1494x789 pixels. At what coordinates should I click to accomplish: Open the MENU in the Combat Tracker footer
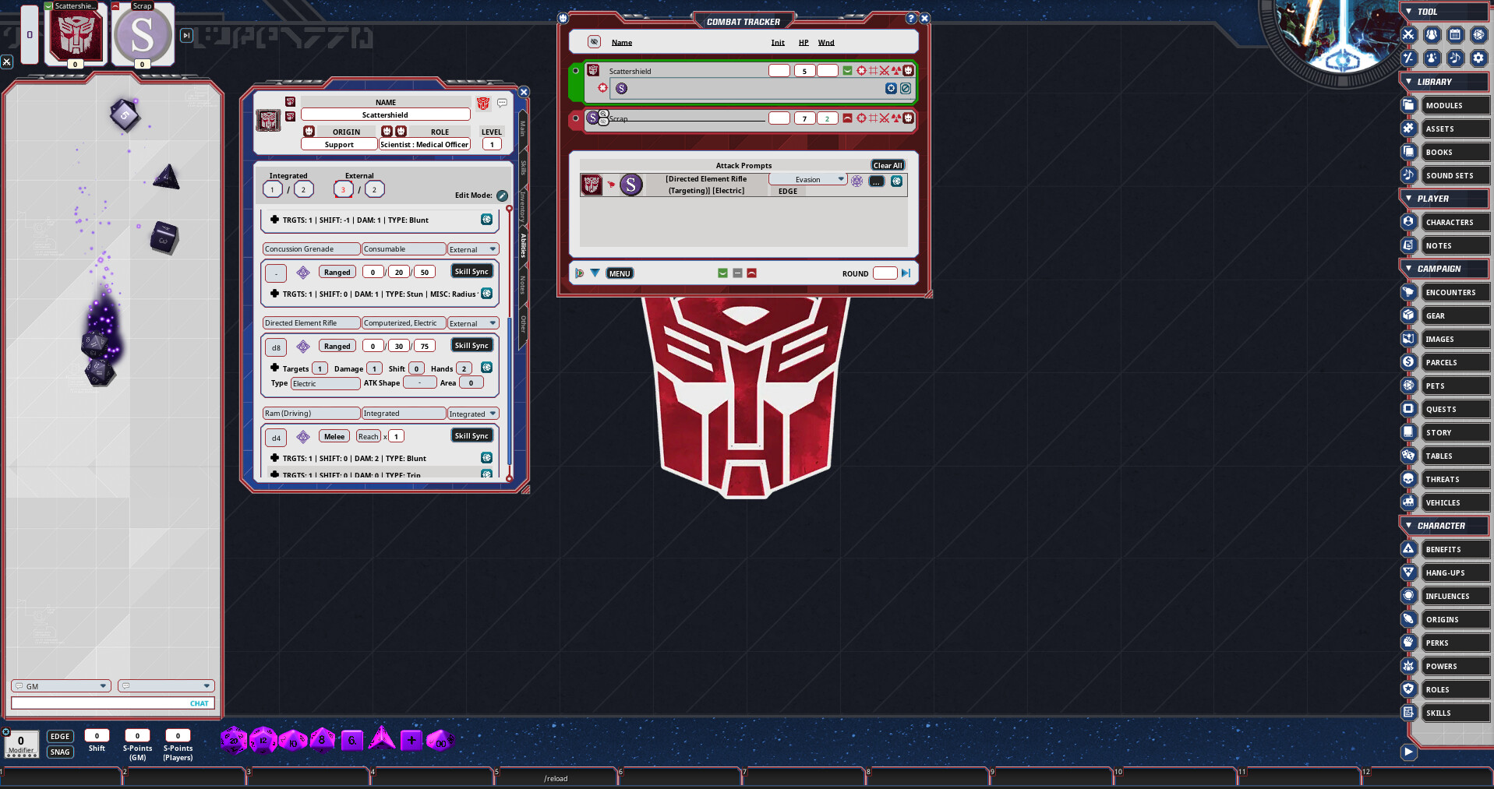coord(620,273)
